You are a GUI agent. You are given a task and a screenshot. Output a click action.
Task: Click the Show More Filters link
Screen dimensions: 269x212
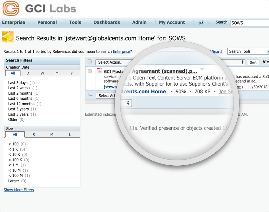click(x=19, y=190)
